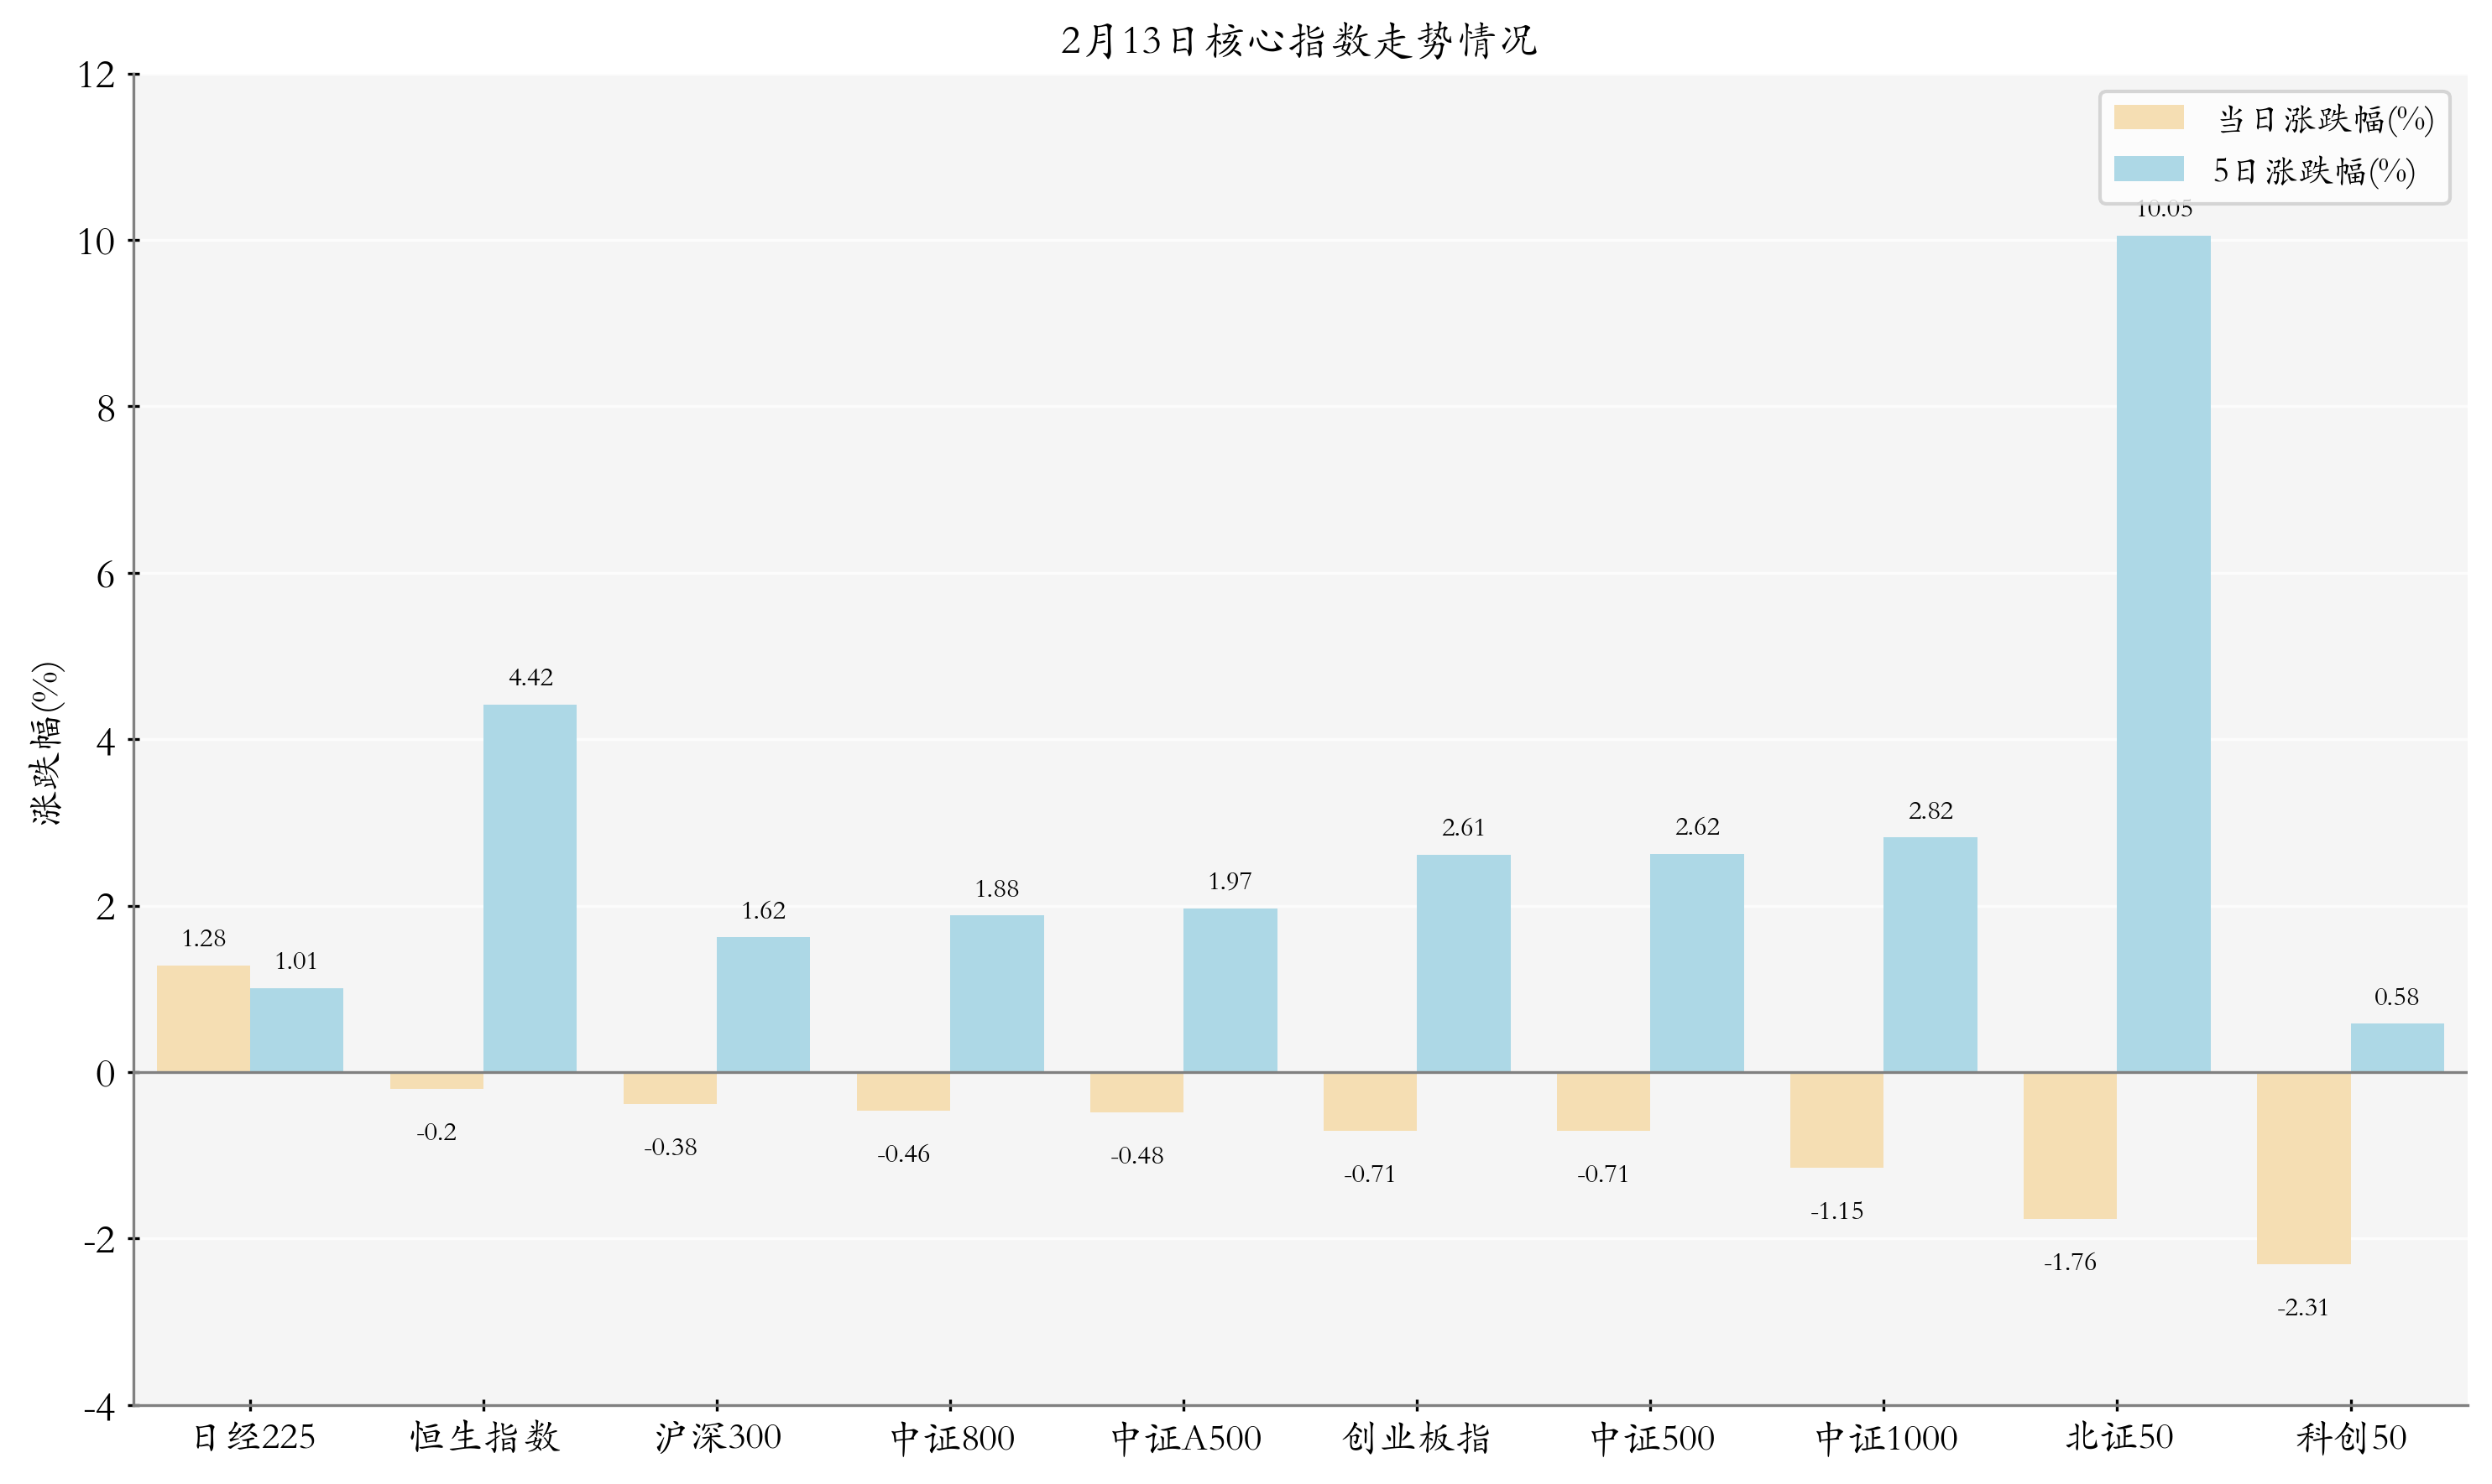Click the 10.05 data label
This screenshot has height=1484, width=2492.
coord(2165,210)
